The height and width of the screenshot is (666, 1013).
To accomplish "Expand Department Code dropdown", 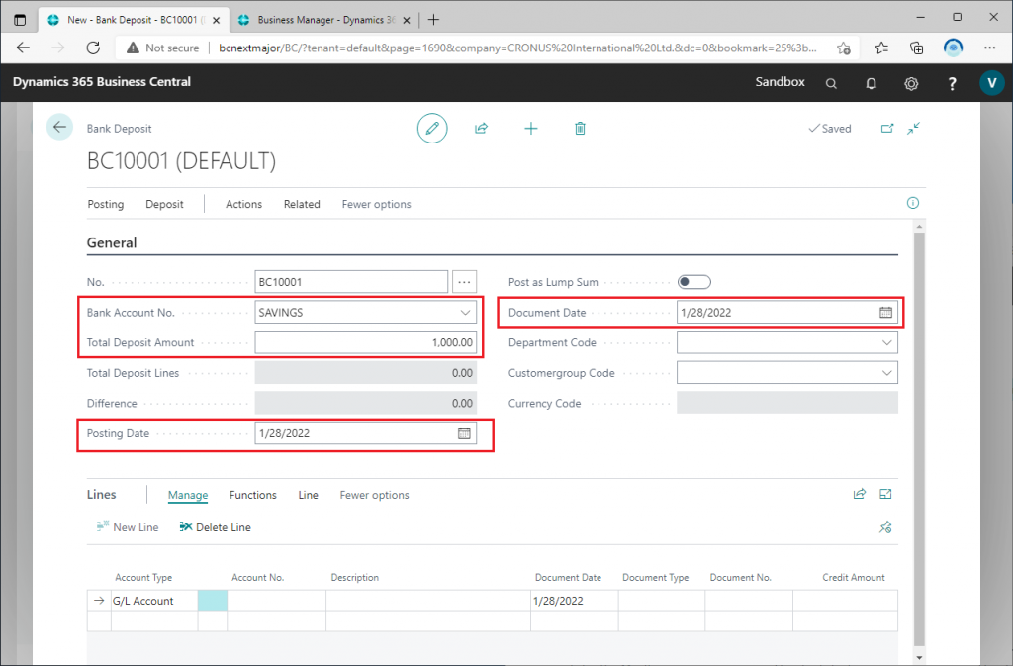I will click(886, 342).
